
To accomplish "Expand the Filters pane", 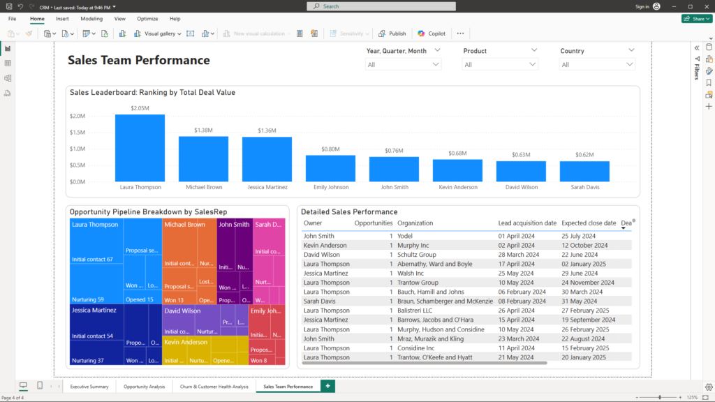I will pyautogui.click(x=696, y=47).
